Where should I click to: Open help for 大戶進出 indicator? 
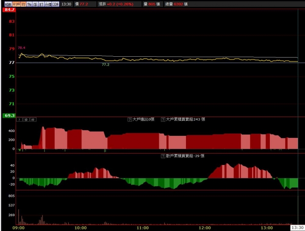click(x=130, y=120)
